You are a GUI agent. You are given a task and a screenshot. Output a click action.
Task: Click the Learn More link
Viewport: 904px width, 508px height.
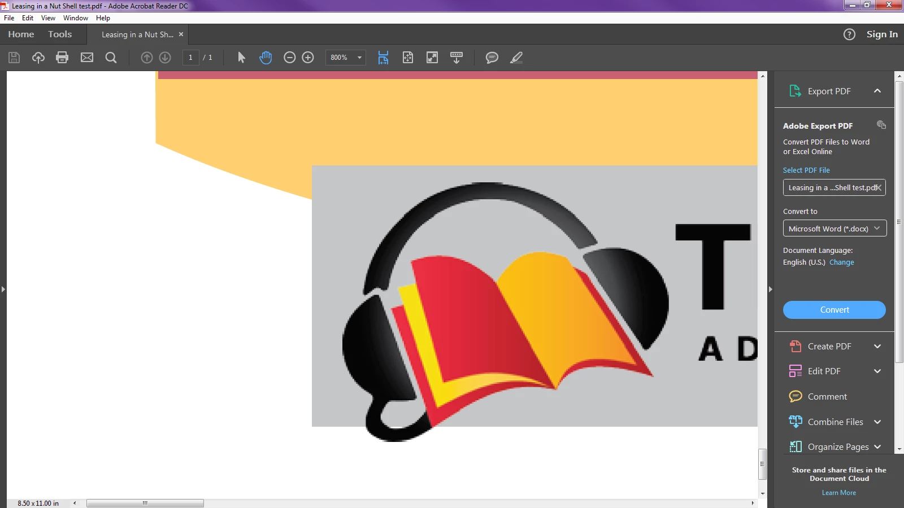point(839,493)
